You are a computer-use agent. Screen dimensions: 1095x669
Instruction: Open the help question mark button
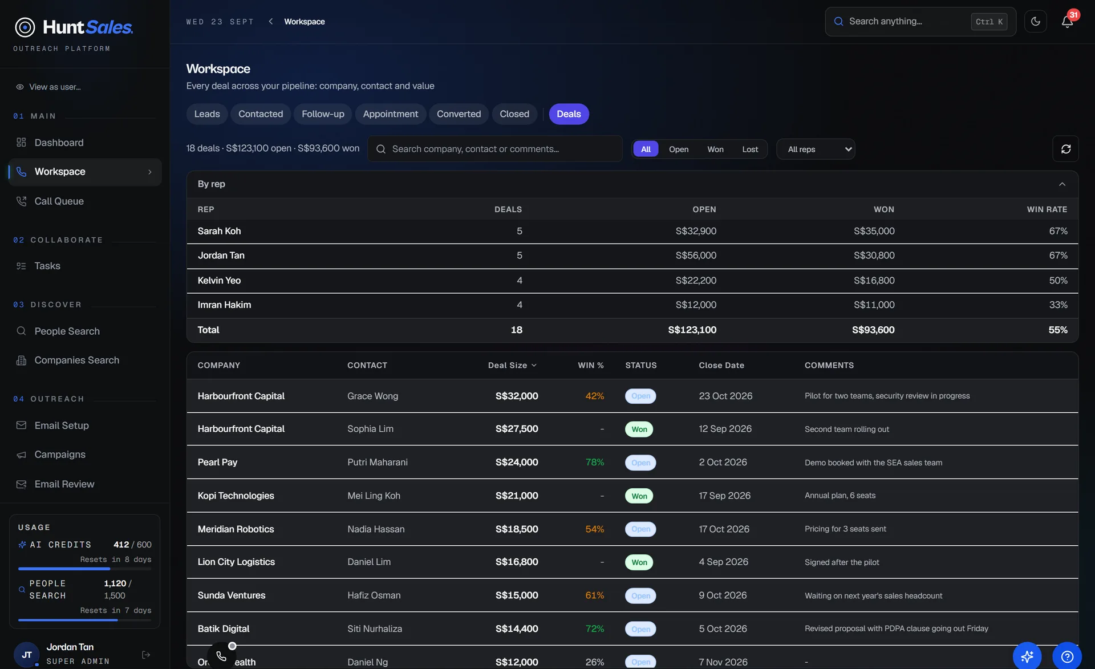point(1067,656)
